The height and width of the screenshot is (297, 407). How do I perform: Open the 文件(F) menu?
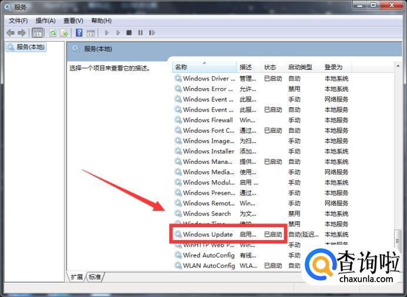point(18,21)
